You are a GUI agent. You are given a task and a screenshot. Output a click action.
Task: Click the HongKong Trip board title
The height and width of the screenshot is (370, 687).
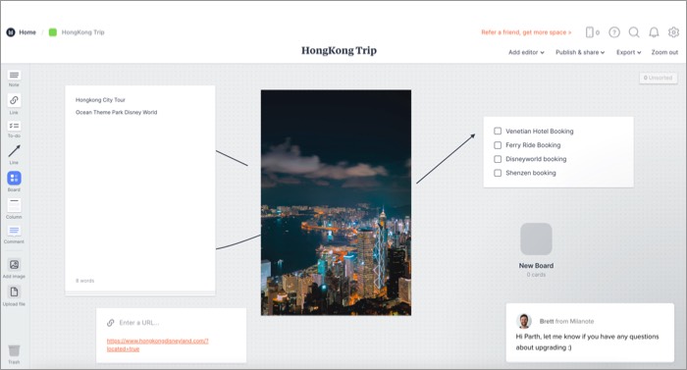click(339, 50)
